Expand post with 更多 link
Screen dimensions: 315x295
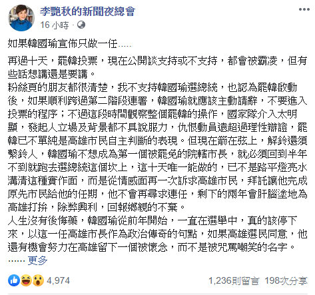tap(37, 260)
